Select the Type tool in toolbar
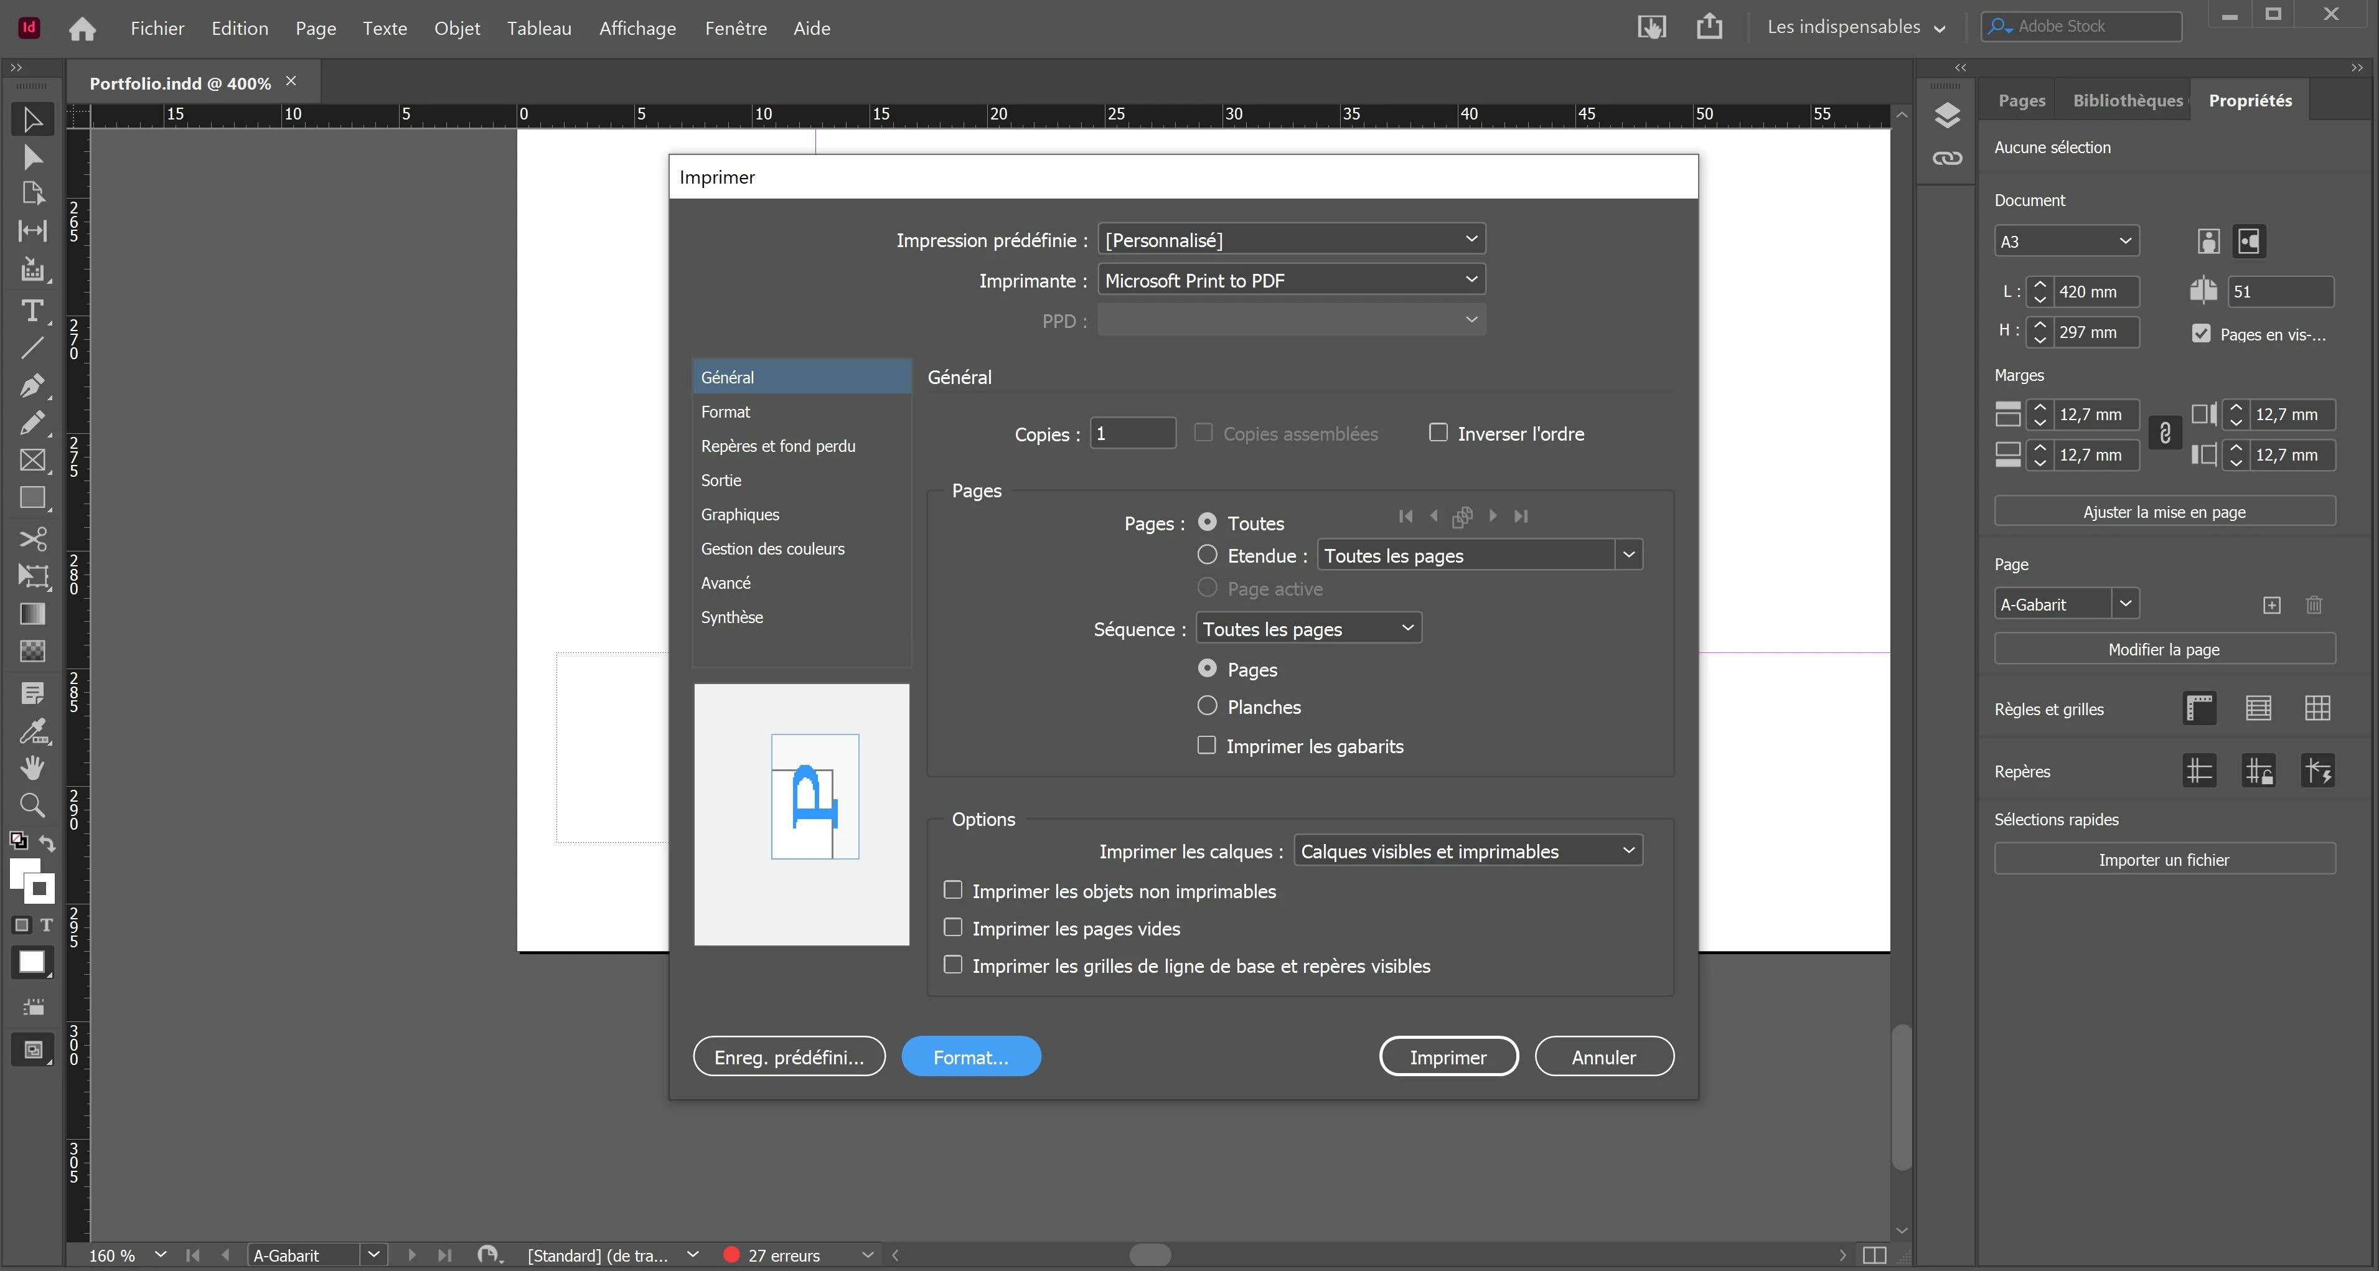 [x=32, y=311]
